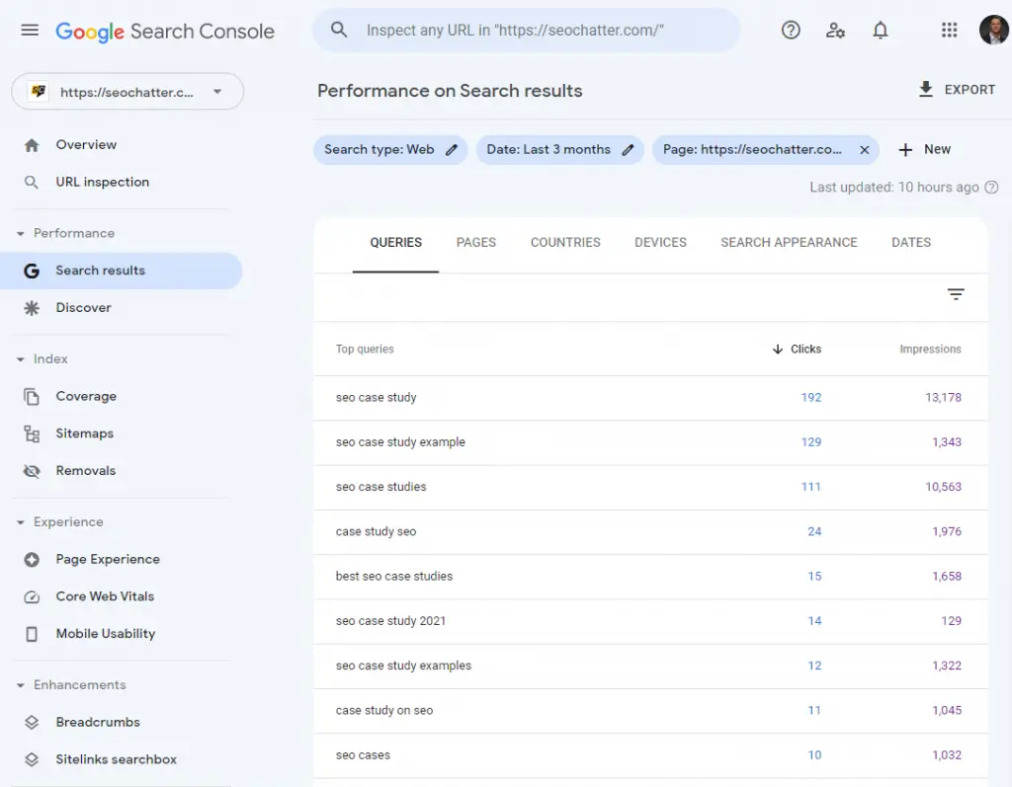Open the table filter rows icon
Image resolution: width=1012 pixels, height=787 pixels.
956,294
